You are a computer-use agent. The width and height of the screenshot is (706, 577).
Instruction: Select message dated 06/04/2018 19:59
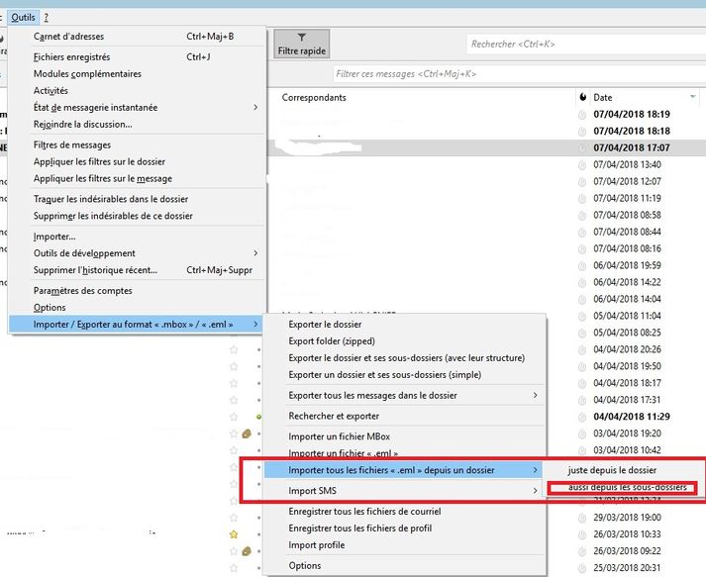(x=627, y=265)
